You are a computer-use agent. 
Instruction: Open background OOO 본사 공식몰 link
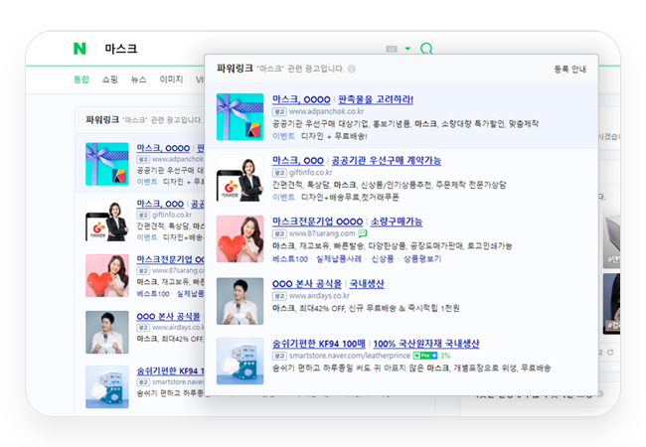(168, 317)
